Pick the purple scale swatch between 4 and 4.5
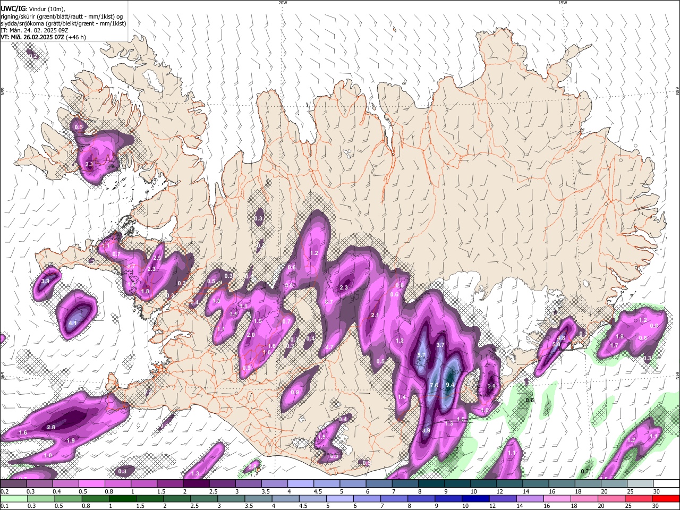This screenshot has height=510, width=680. (301, 483)
